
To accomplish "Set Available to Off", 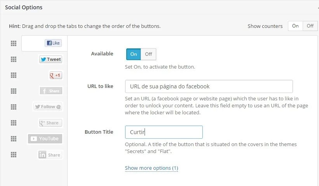I will coord(148,54).
